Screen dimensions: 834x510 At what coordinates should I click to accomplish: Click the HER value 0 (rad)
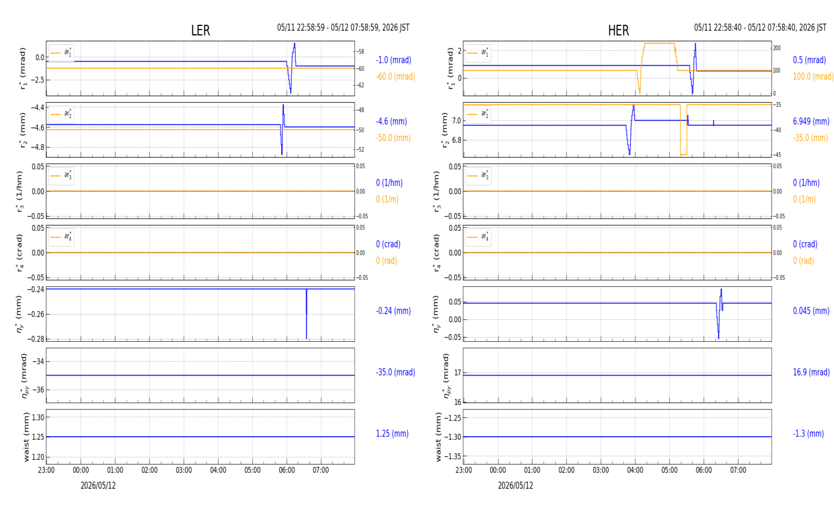click(803, 261)
